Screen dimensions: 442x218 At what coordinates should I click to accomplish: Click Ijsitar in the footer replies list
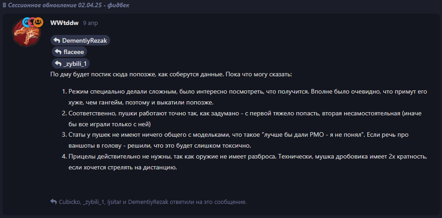pyautogui.click(x=114, y=202)
